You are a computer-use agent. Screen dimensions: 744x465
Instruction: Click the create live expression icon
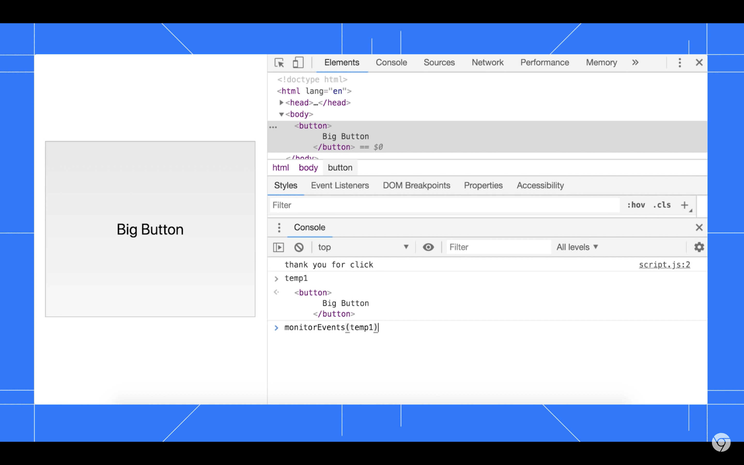pos(428,247)
